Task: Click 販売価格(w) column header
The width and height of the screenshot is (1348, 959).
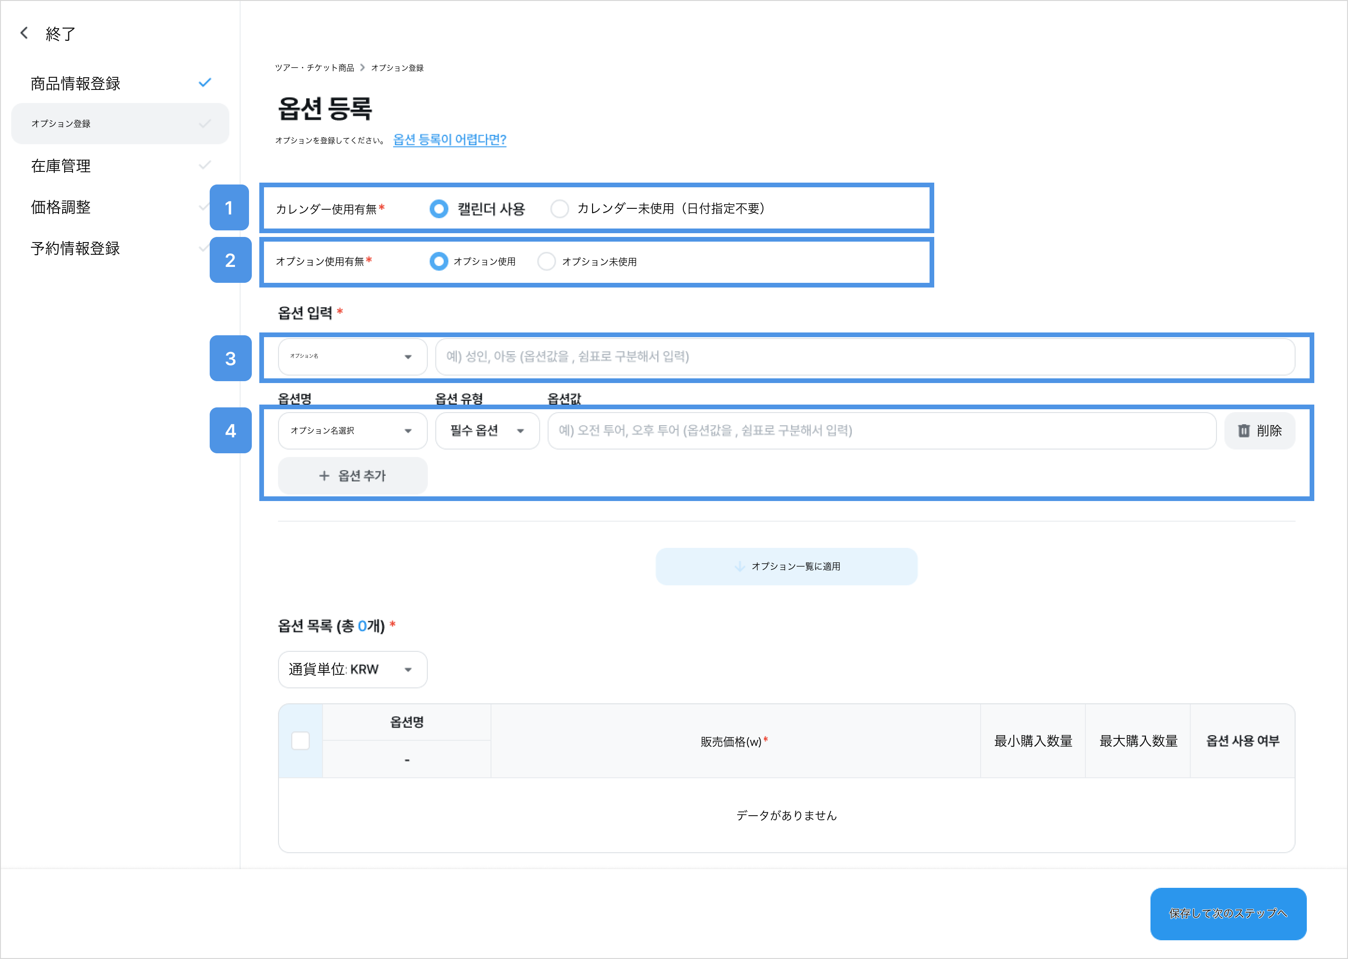Action: (x=734, y=741)
